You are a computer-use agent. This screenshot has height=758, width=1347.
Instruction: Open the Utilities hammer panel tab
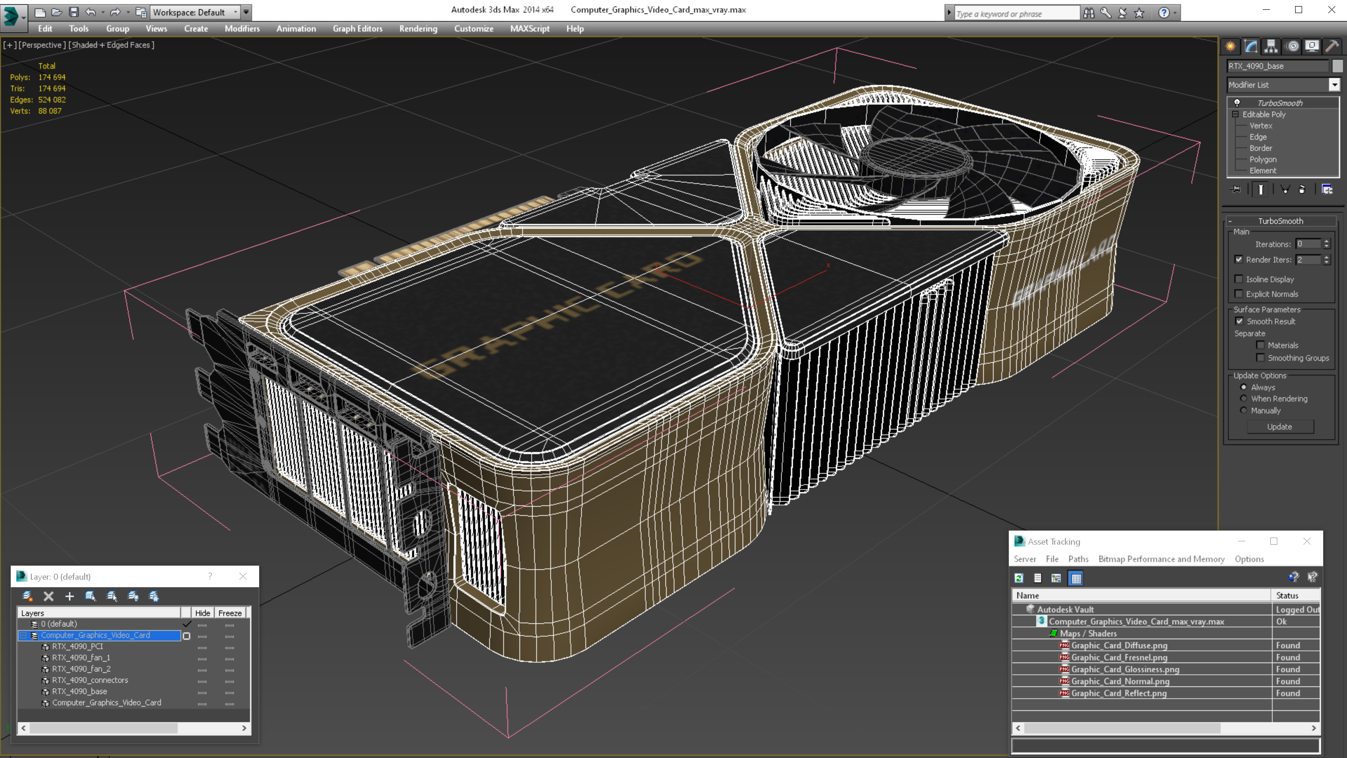pyautogui.click(x=1333, y=46)
